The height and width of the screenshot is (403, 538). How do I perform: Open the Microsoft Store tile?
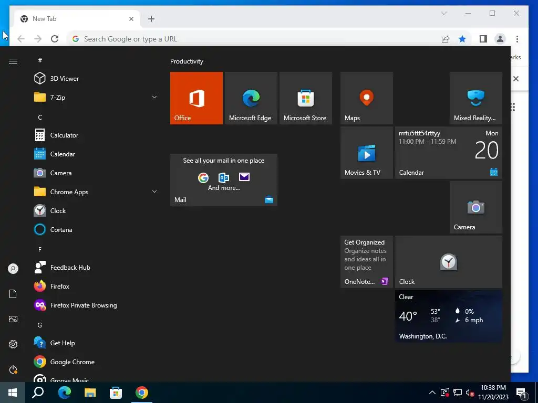[x=306, y=98]
